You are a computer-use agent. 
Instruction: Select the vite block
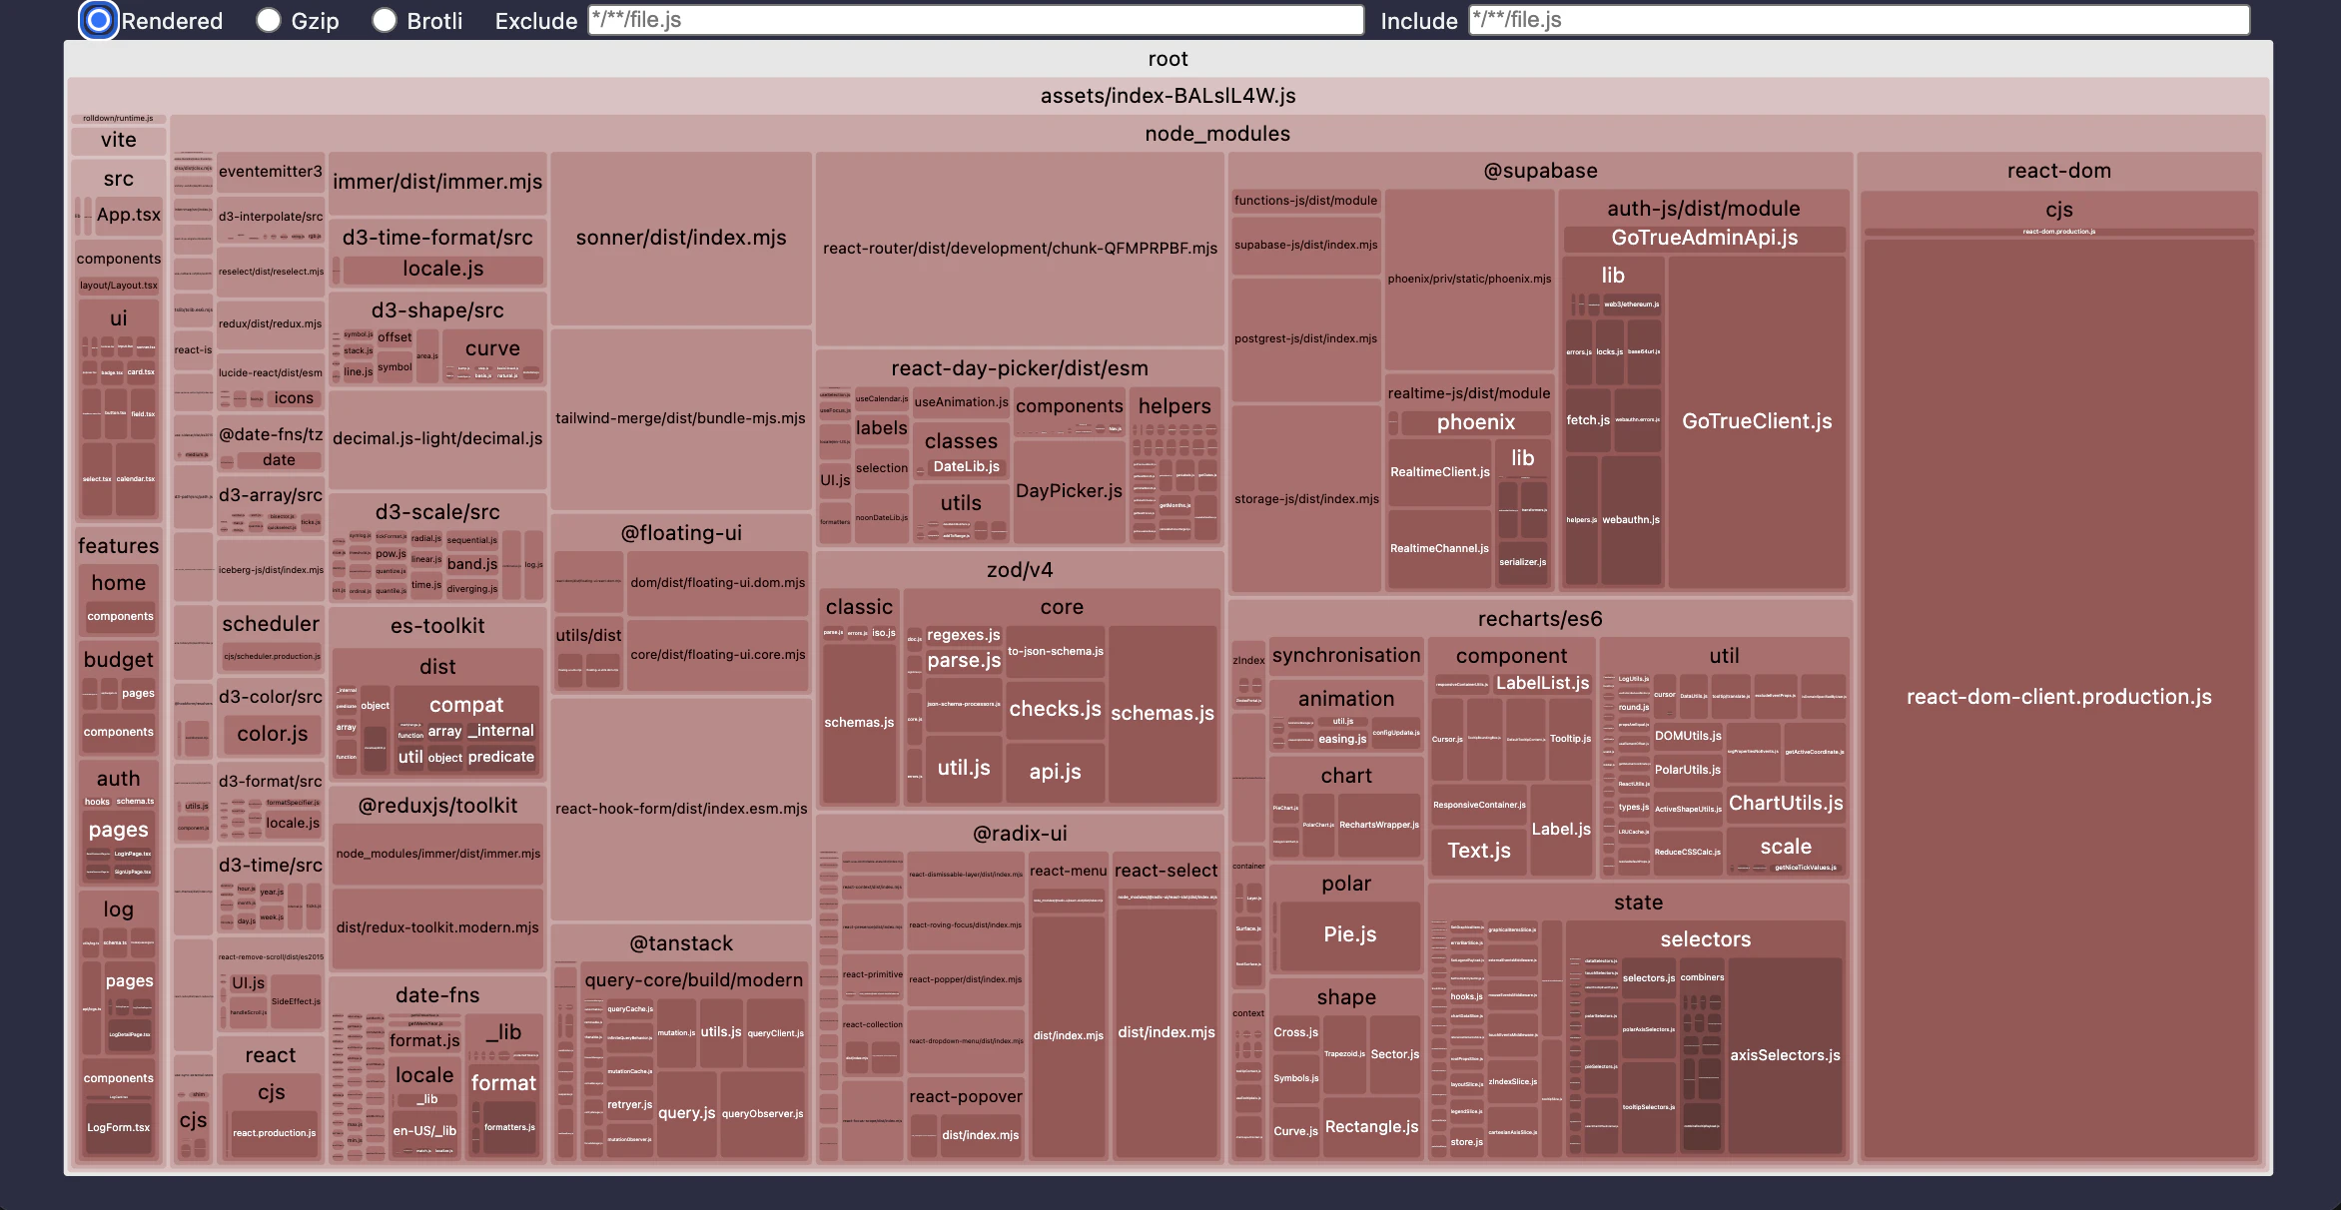point(118,140)
